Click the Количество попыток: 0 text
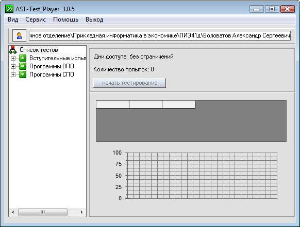Screen dimensions: 300x227 click(124, 69)
